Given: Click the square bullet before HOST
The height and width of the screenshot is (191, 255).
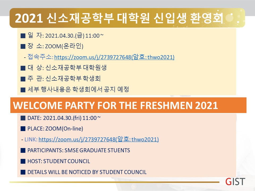Looking at the screenshot, I should pyautogui.click(x=23, y=161).
